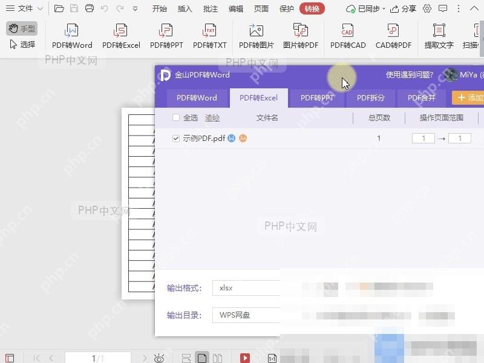Open the more options vertical dots
Image resolution: width=484 pixels, height=363 pixels.
[459, 8]
